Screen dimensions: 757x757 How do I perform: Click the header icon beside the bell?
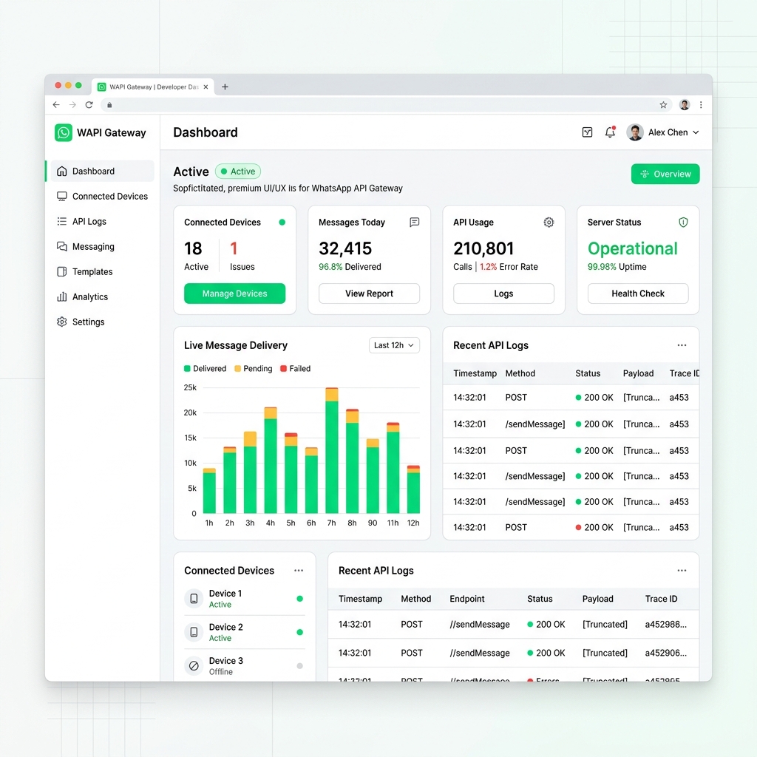click(x=587, y=132)
